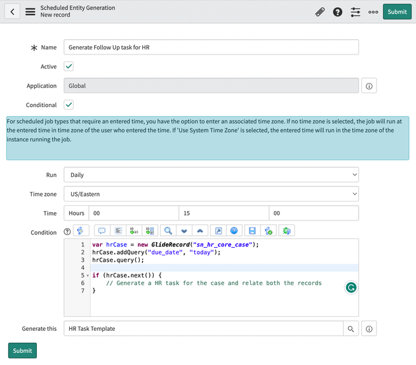Screen dimensions: 416x365
Task: Click the format code icon
Action: point(118,231)
